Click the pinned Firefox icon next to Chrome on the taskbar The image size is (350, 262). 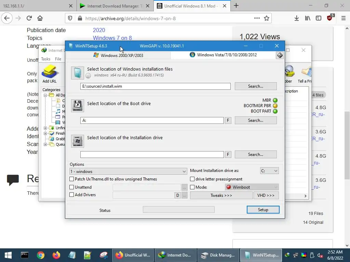pyautogui.click(x=56, y=255)
